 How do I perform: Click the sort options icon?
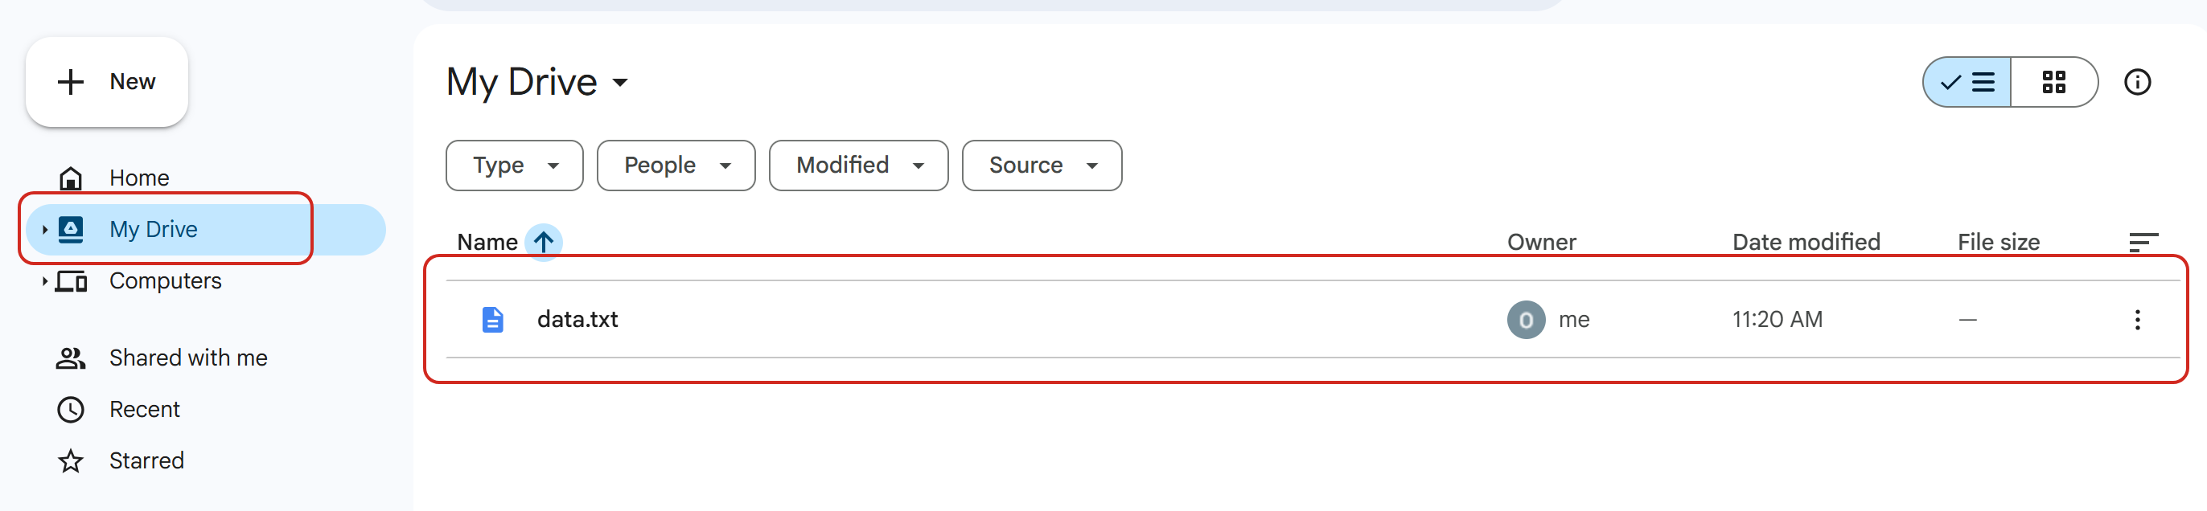pos(2143,242)
